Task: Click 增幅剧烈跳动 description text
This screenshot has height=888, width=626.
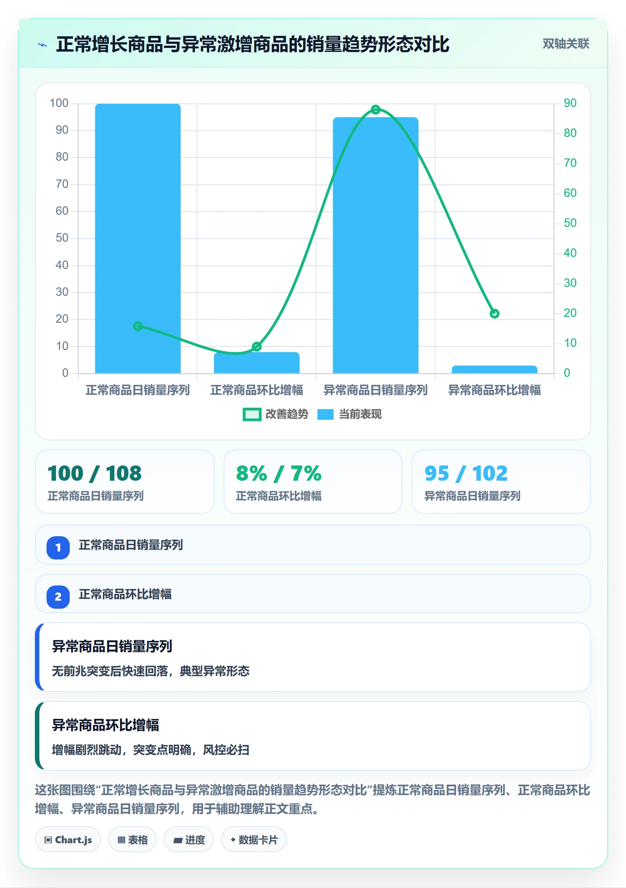Action: pos(151,750)
